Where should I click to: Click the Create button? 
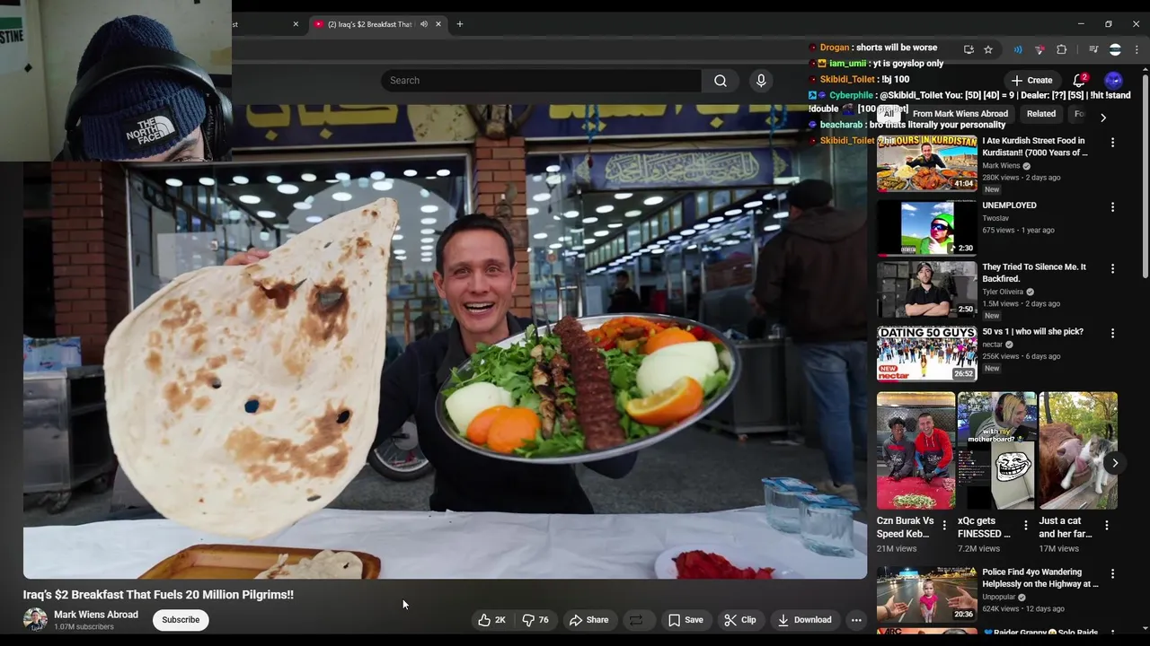(1031, 81)
